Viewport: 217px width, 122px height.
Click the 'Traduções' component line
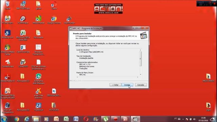coord(83,68)
